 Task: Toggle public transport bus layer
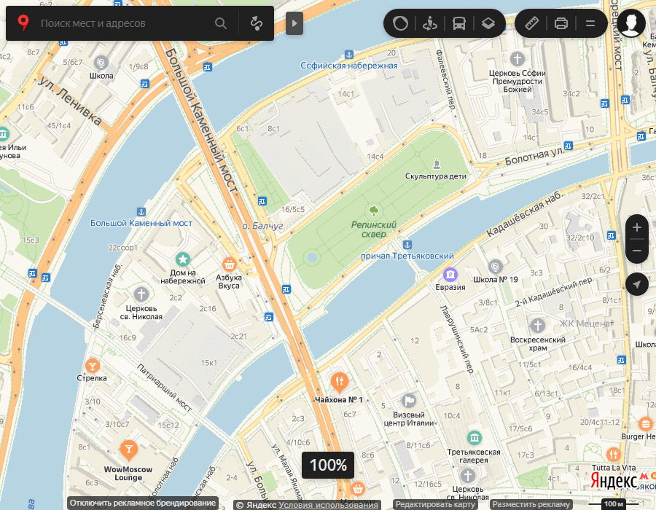point(459,23)
